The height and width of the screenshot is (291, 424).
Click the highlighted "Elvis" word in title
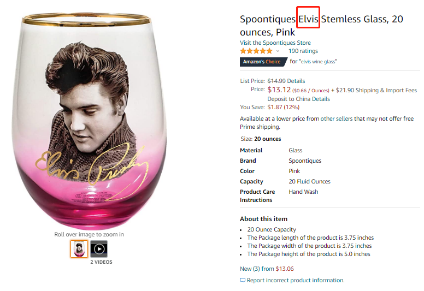tap(308, 19)
